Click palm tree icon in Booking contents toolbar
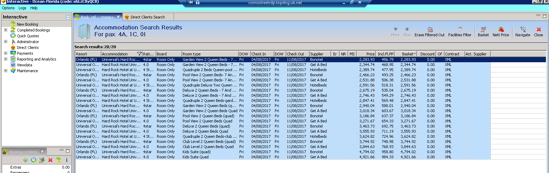Screen dimensions: 549x173 point(58,160)
